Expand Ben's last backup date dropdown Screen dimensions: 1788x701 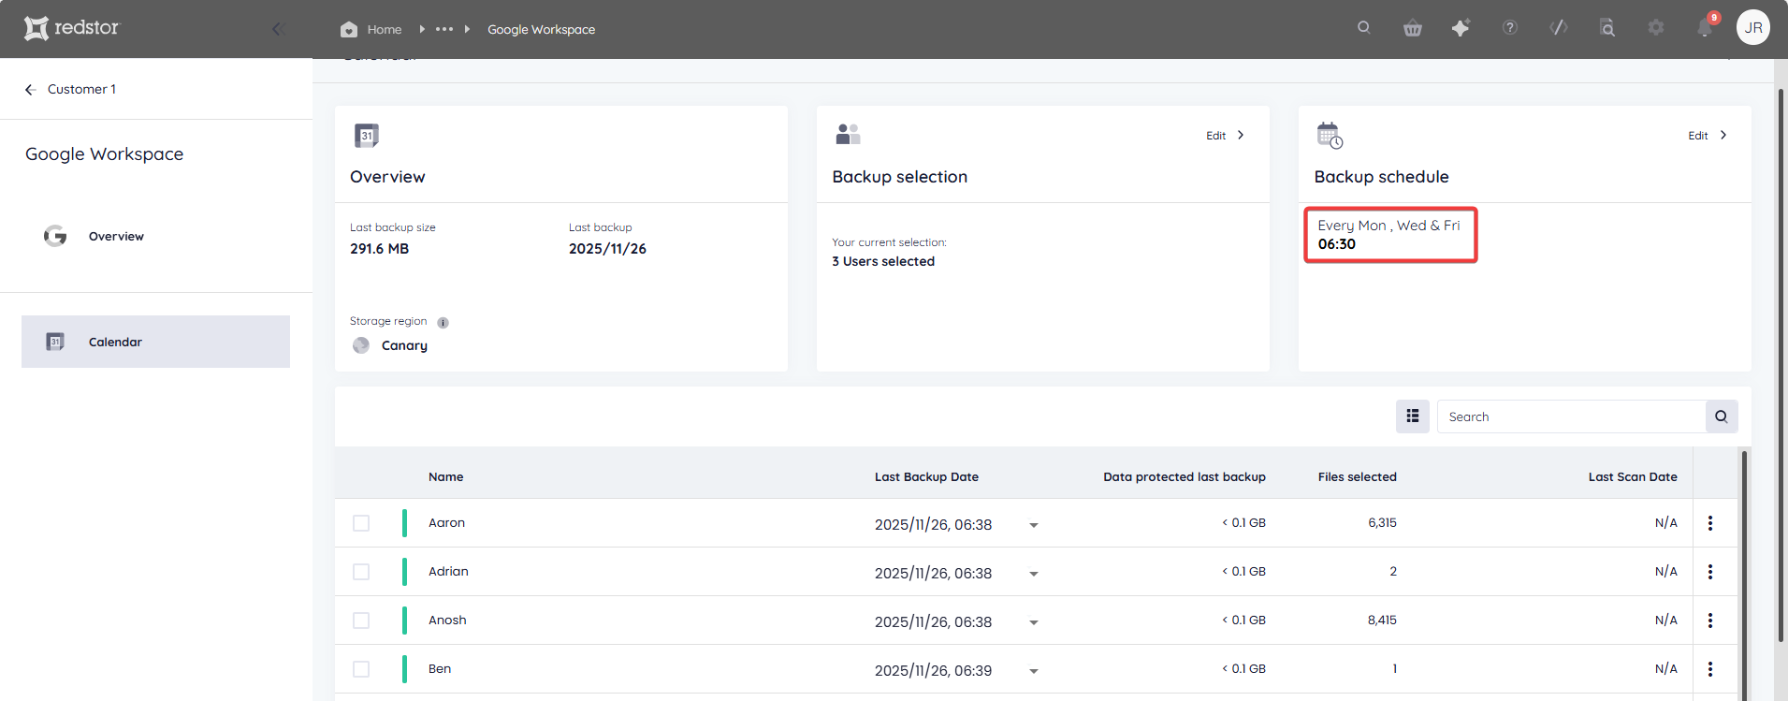1034,671
